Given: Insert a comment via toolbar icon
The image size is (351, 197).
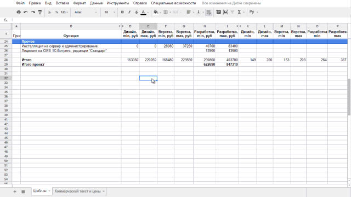Looking at the screenshot, I should pyautogui.click(x=218, y=12).
